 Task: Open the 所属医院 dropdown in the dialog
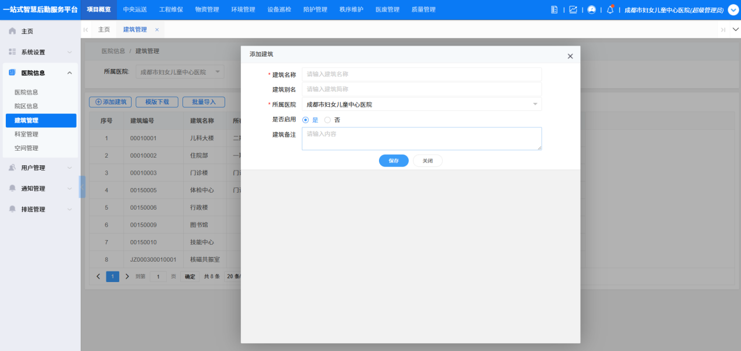[x=422, y=105]
